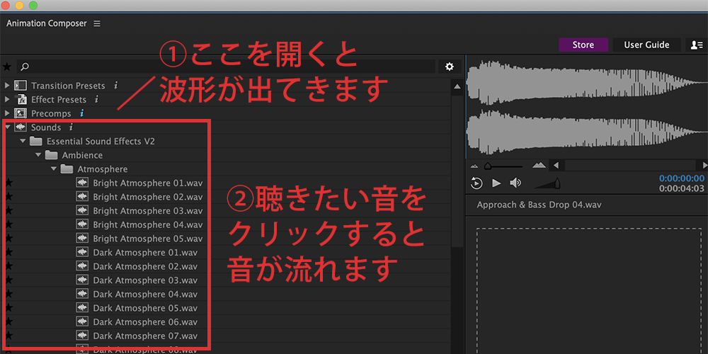Show favorites with the star filter

pyautogui.click(x=7, y=67)
